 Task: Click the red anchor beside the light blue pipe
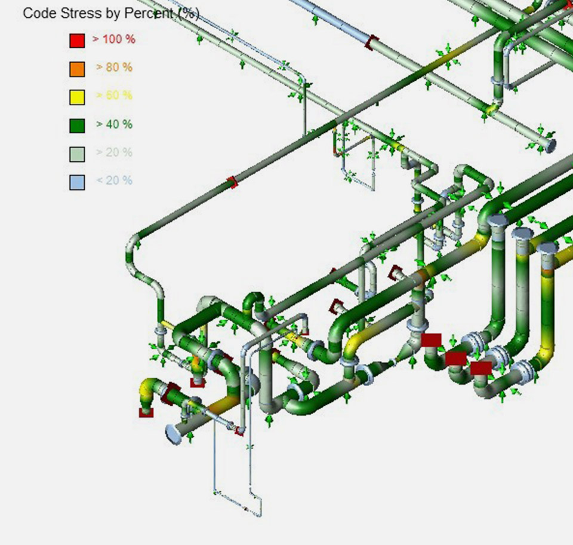tap(372, 42)
